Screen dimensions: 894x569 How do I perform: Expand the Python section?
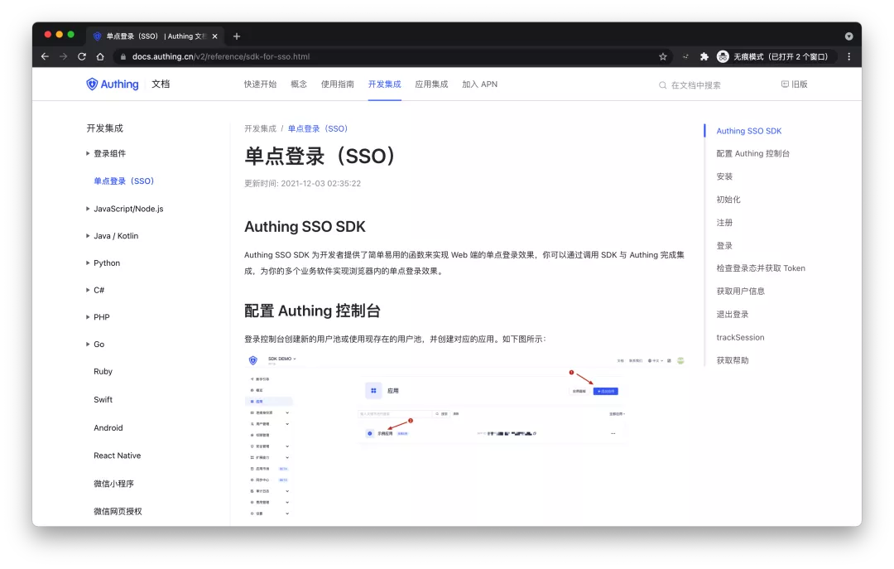88,263
